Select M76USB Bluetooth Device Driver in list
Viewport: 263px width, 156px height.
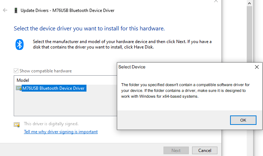(54, 88)
